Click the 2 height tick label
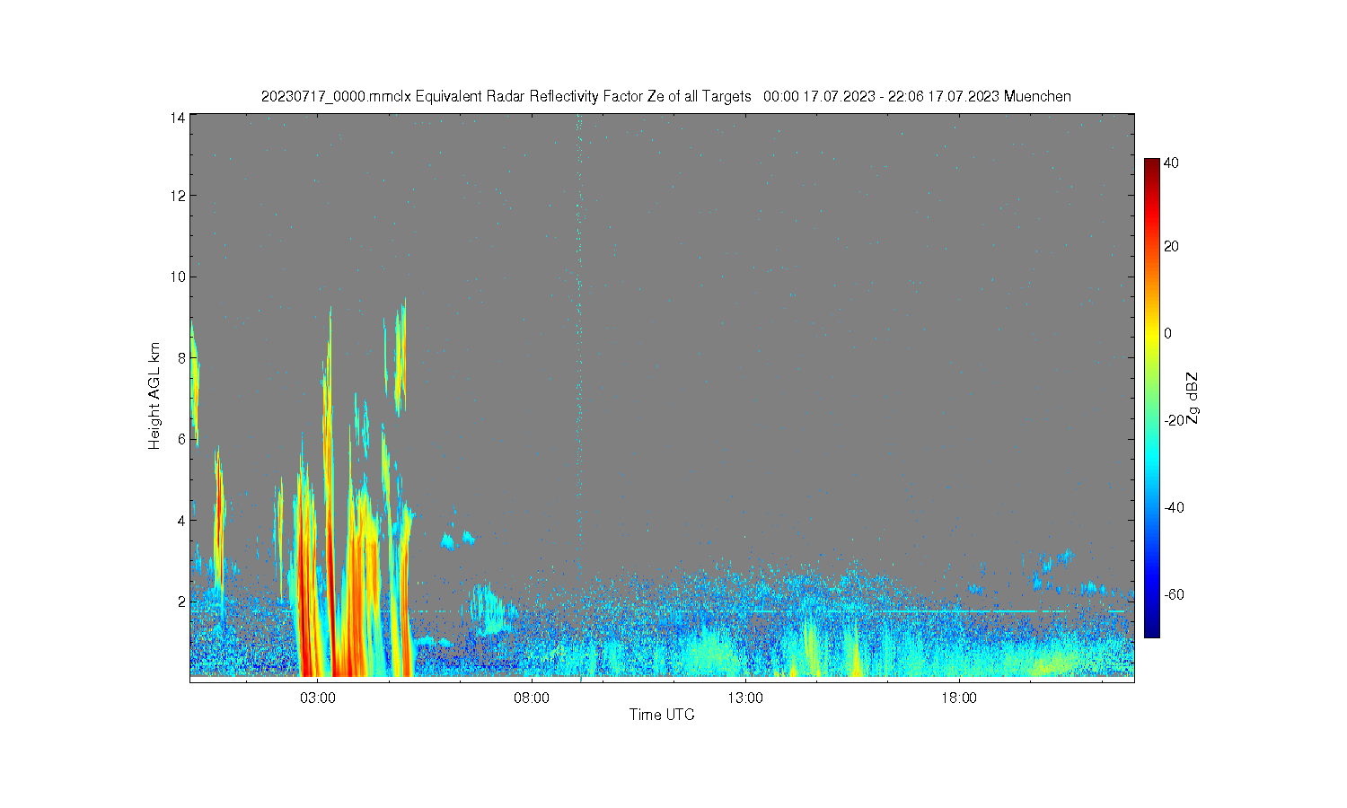Viewport: 1347px width, 808px height. tap(181, 602)
